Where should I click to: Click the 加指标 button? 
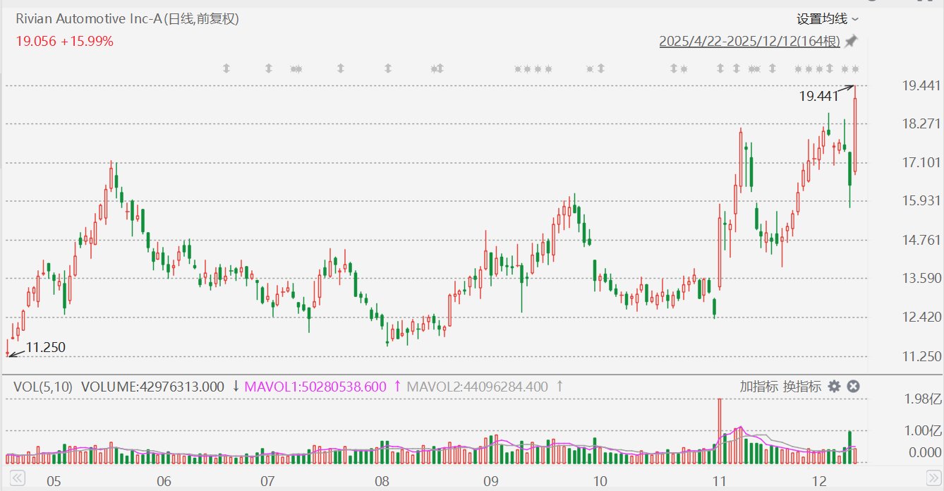coord(758,386)
